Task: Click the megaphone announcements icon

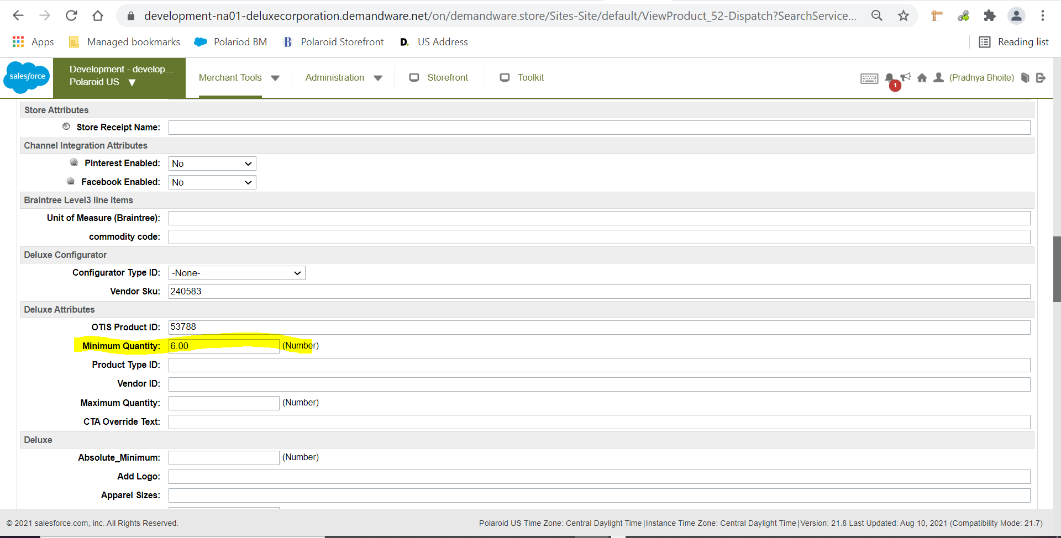Action: click(905, 77)
